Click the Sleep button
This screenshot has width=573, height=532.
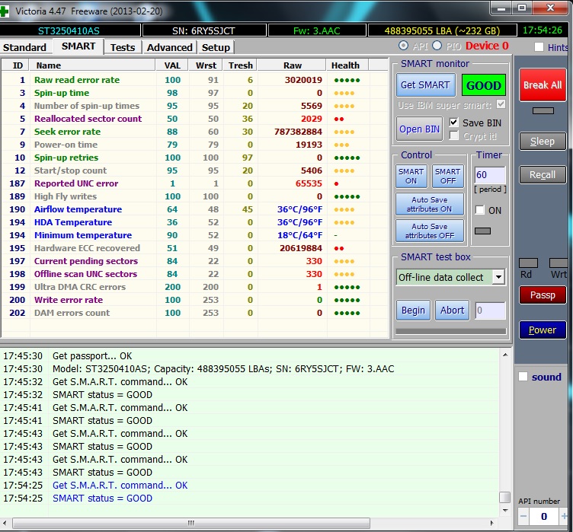[x=543, y=142]
